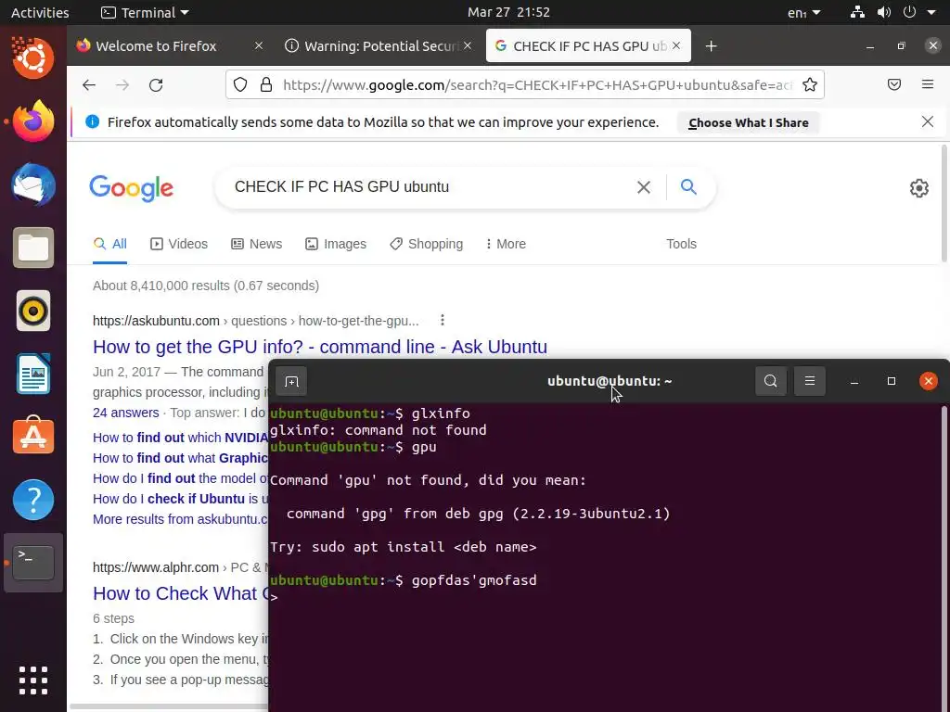Image resolution: width=950 pixels, height=712 pixels.
Task: Open a new Firefox tab
Action: [712, 46]
